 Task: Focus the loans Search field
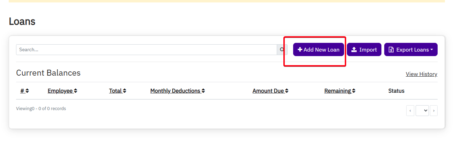point(147,50)
